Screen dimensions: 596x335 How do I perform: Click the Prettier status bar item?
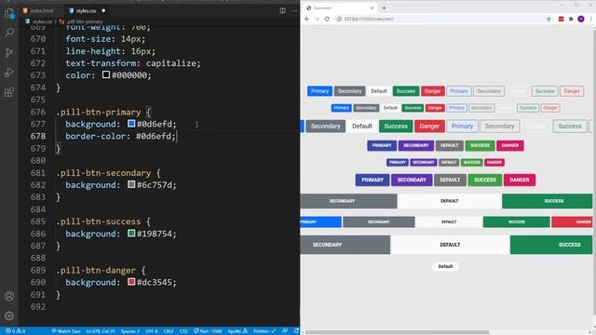(264, 331)
